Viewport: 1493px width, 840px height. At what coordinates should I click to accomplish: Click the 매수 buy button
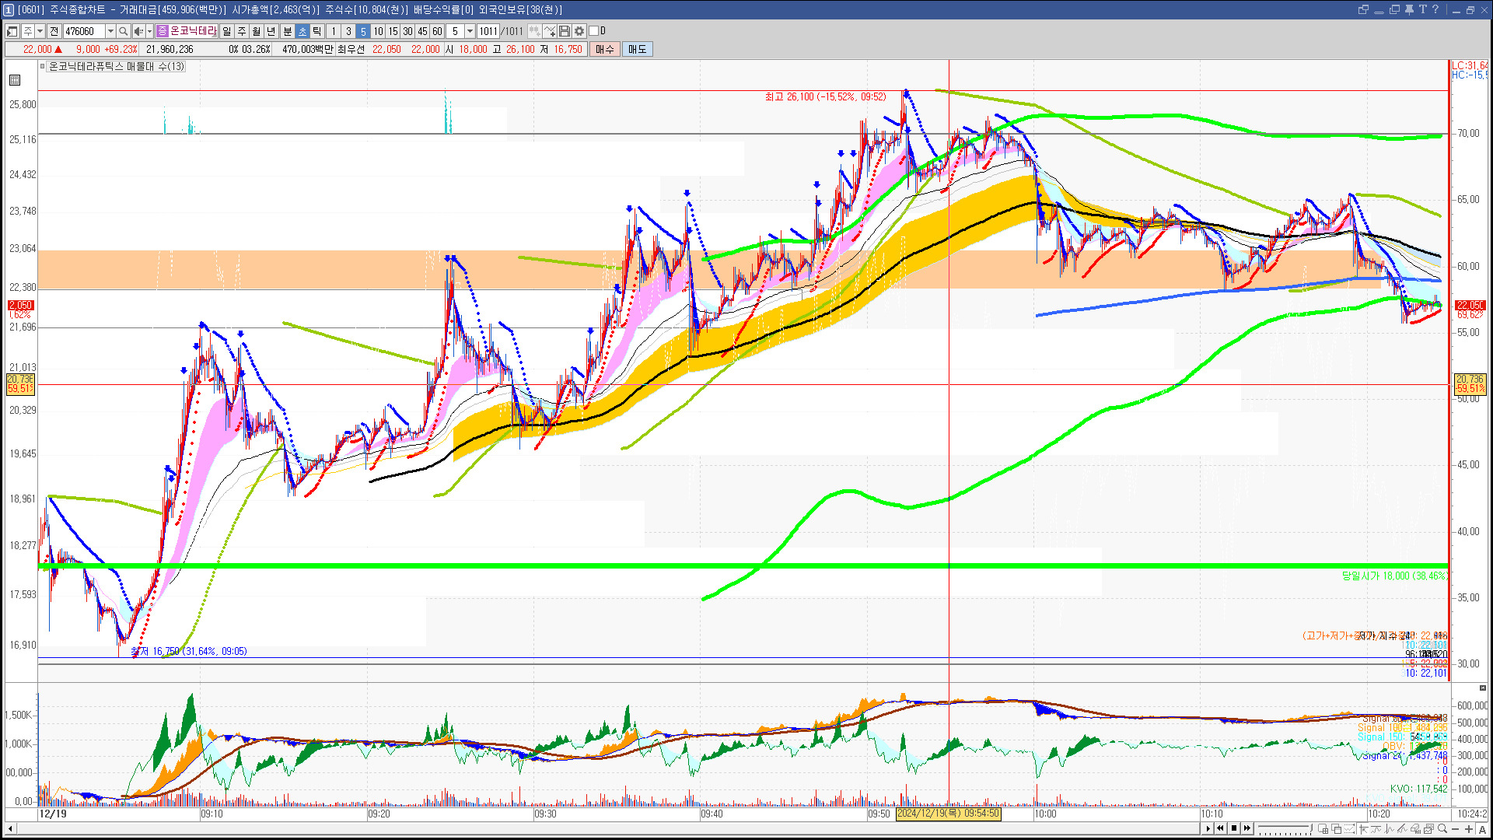[x=605, y=49]
